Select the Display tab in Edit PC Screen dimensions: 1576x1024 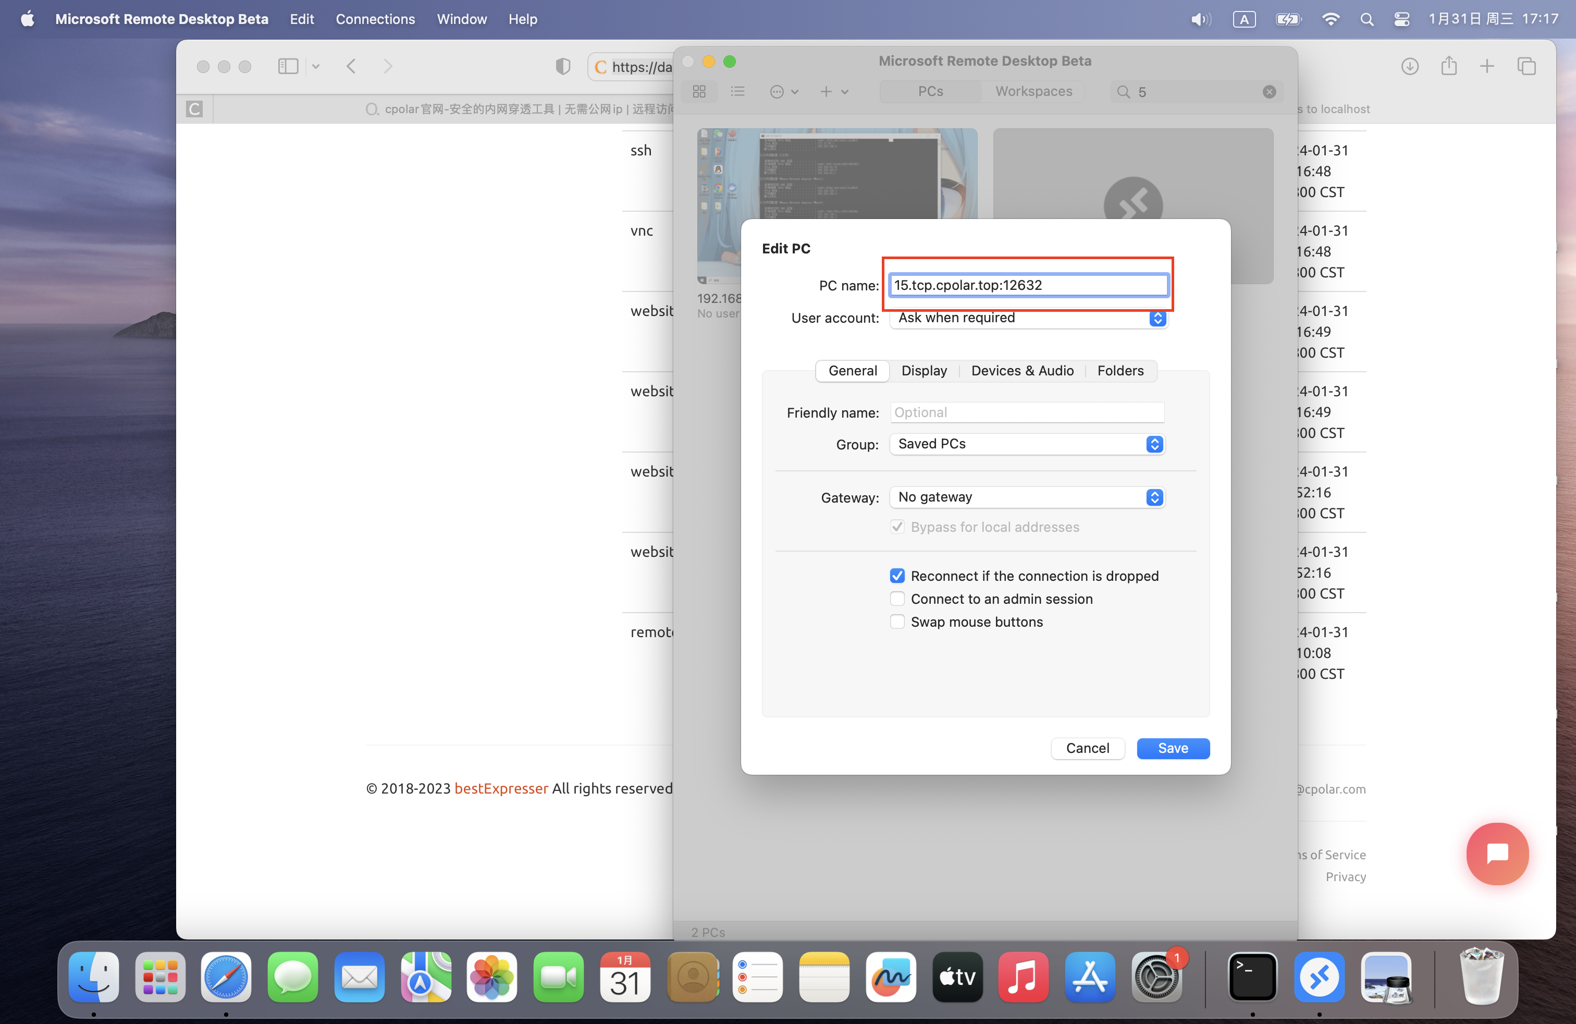924,370
